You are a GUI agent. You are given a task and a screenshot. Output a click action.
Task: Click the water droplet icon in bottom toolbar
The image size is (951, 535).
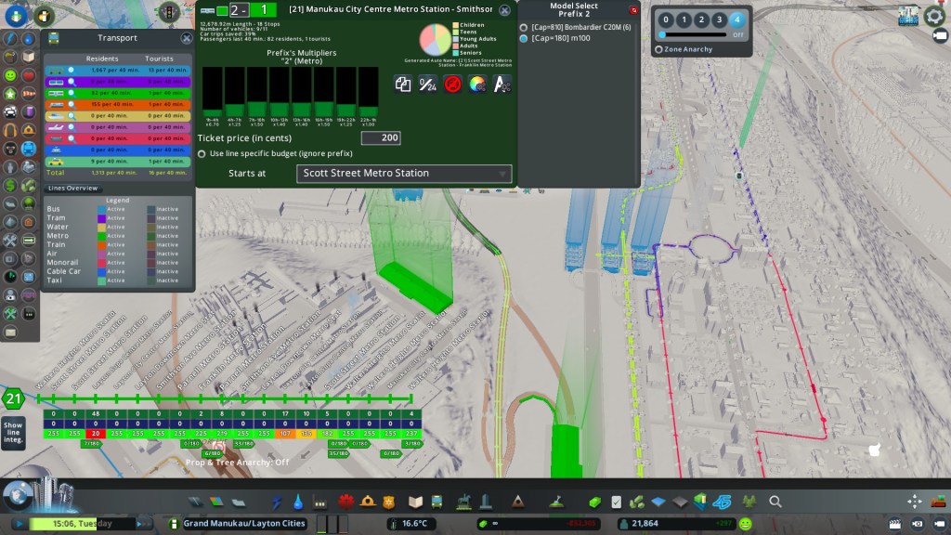coord(298,502)
